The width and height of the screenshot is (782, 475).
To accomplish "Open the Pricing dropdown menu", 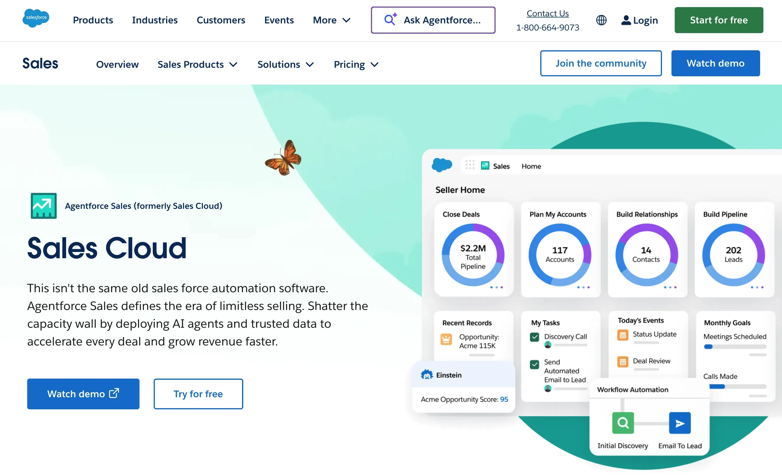I will click(x=356, y=64).
